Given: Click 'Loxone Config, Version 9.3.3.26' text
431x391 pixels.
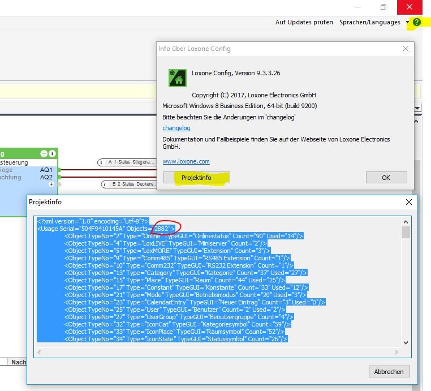Looking at the screenshot, I should 236,73.
